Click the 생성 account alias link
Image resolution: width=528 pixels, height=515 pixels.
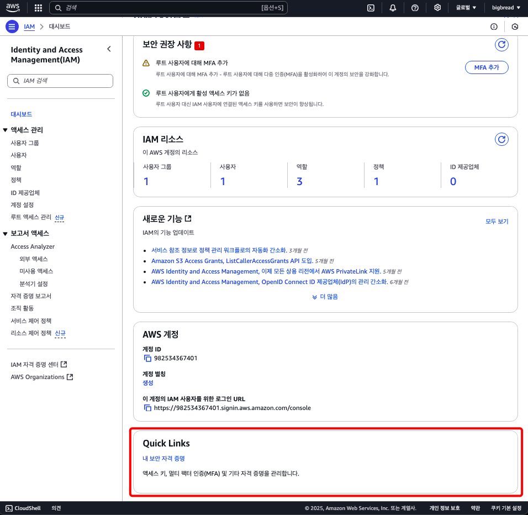coord(148,382)
